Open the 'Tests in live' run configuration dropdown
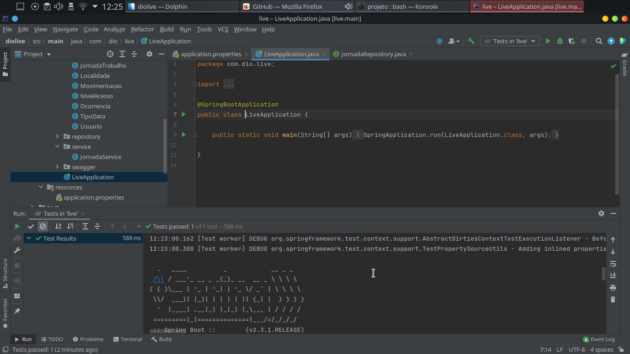This screenshot has height=354, width=630. coord(510,41)
